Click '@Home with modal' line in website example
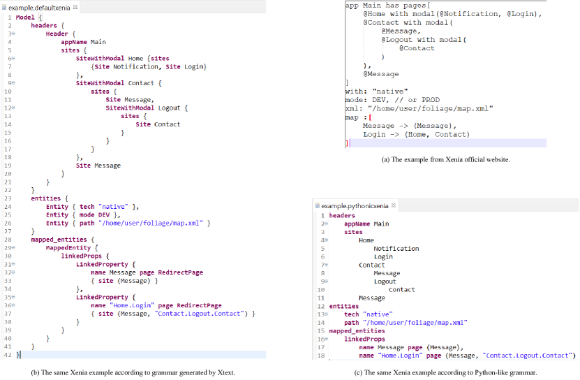580x380 pixels. 452,14
